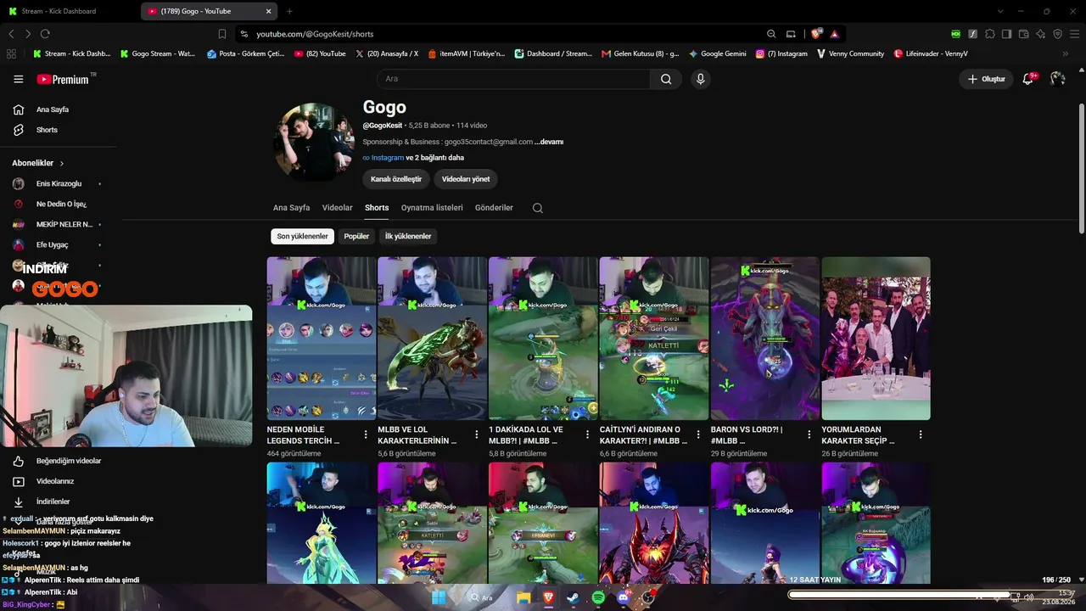Open Steam from the taskbar
Image resolution: width=1086 pixels, height=611 pixels.
[573, 597]
